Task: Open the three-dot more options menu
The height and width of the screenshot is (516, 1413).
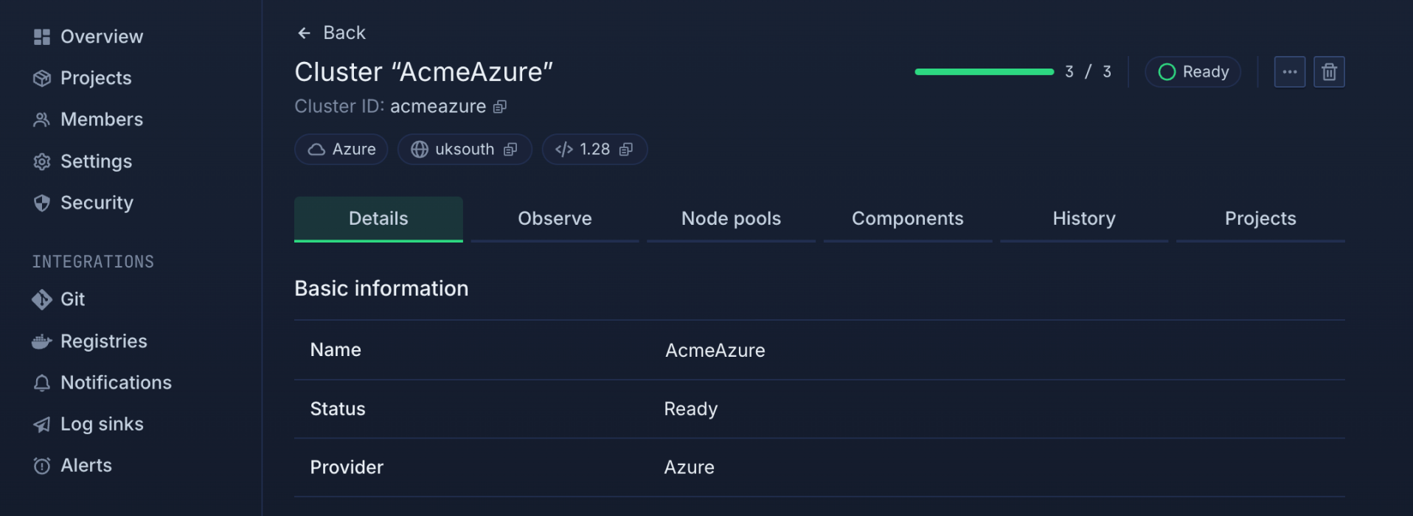Action: pos(1289,72)
